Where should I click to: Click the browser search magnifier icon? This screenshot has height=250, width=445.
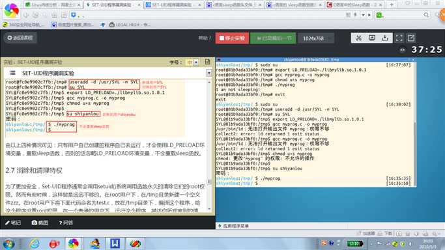[x=426, y=15]
